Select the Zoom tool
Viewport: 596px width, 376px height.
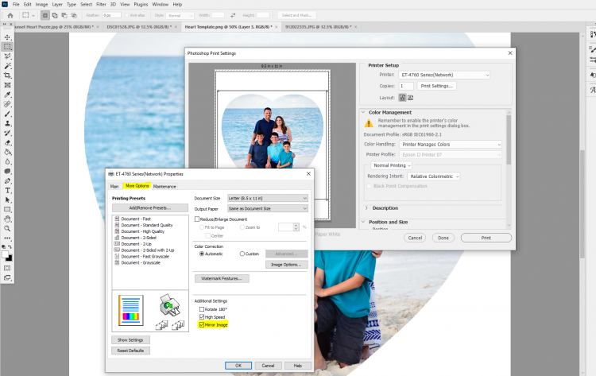[7, 228]
